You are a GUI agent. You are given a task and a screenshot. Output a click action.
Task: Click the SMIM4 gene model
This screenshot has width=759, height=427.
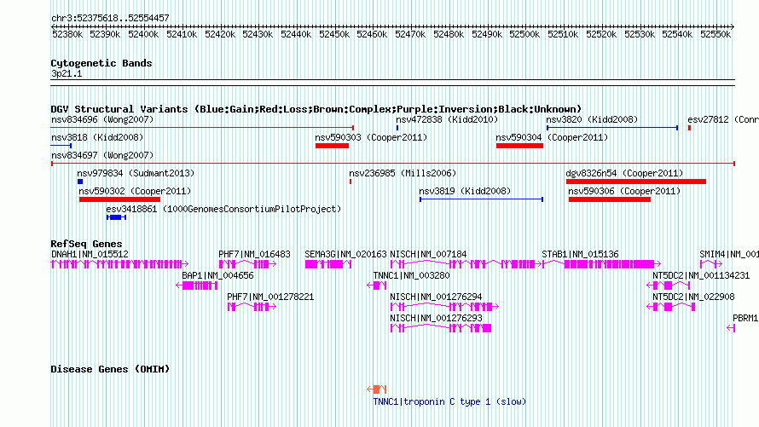point(711,264)
